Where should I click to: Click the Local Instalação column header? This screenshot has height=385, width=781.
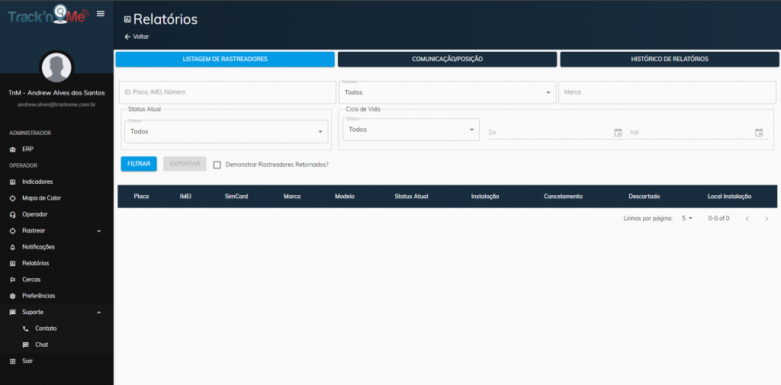(729, 197)
